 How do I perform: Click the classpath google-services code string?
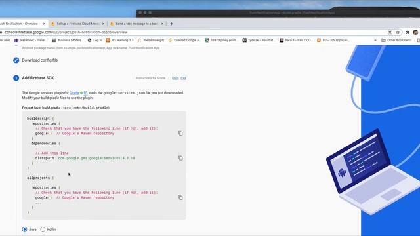(x=96, y=158)
